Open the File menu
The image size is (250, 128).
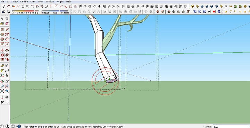(x=2, y=1)
